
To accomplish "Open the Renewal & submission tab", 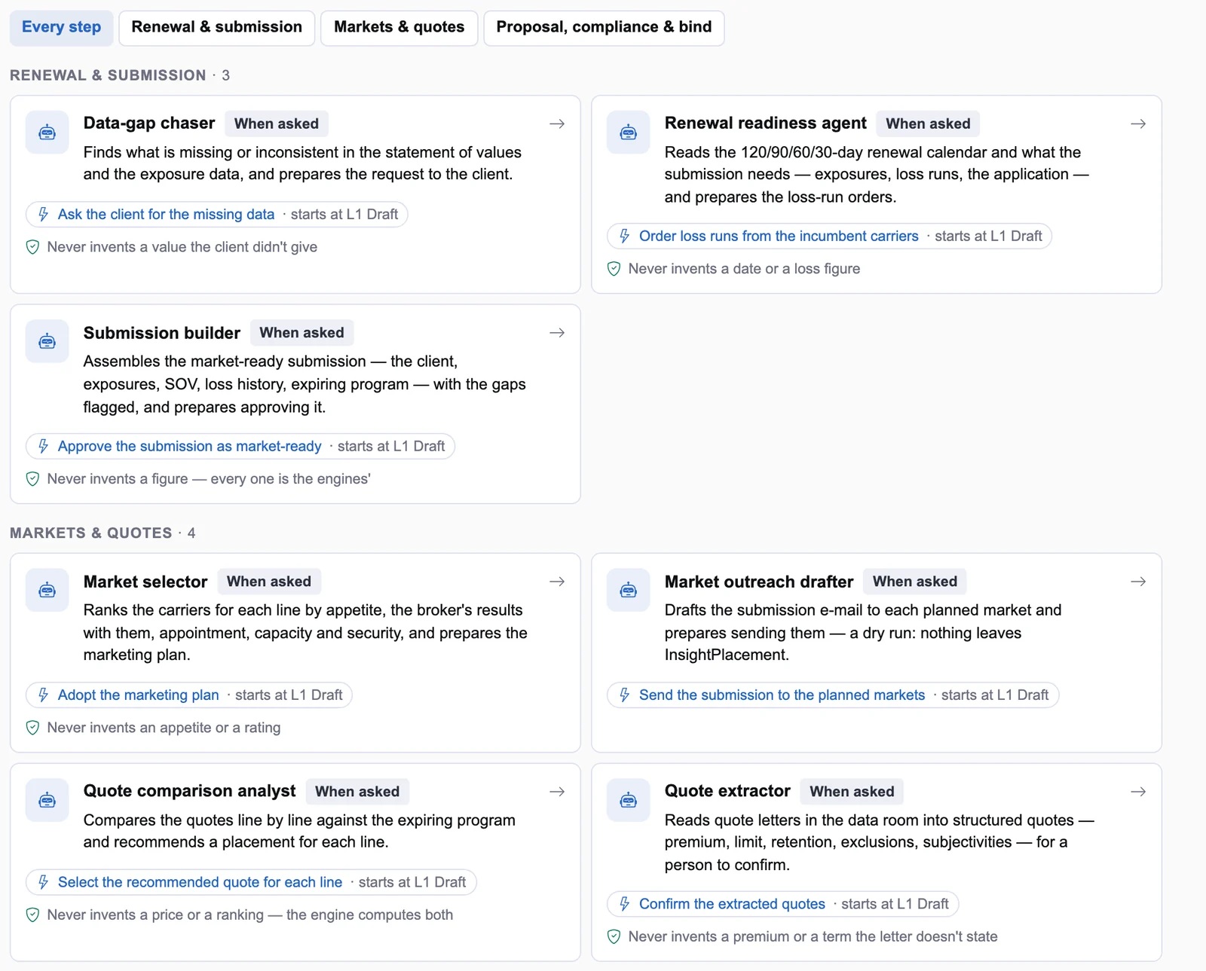I will click(x=217, y=28).
